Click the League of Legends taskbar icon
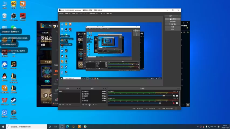The image size is (230, 129). tap(73, 126)
